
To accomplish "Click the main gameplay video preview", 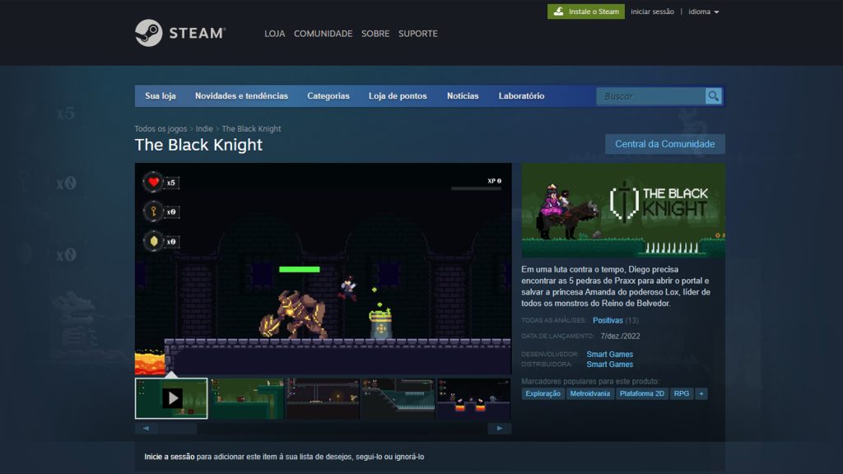I will tap(323, 269).
